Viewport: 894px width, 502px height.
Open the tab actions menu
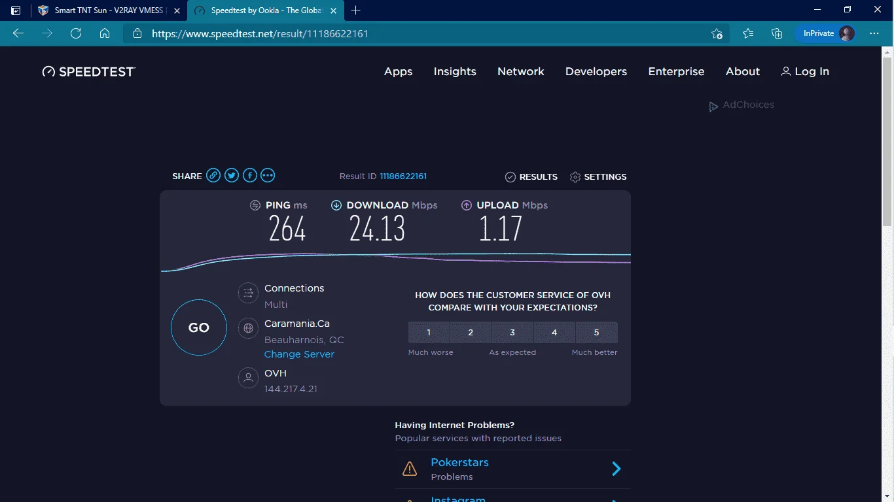coord(16,10)
